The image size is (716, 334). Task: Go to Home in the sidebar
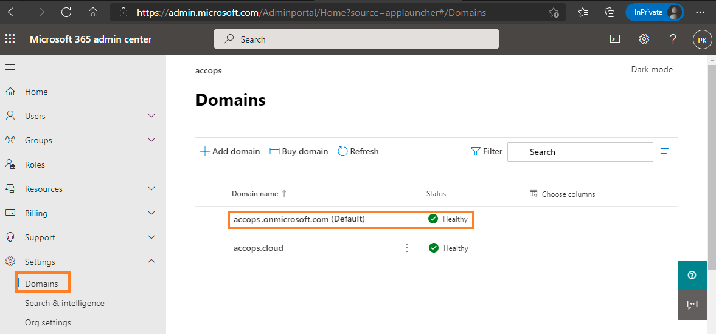[x=36, y=92]
